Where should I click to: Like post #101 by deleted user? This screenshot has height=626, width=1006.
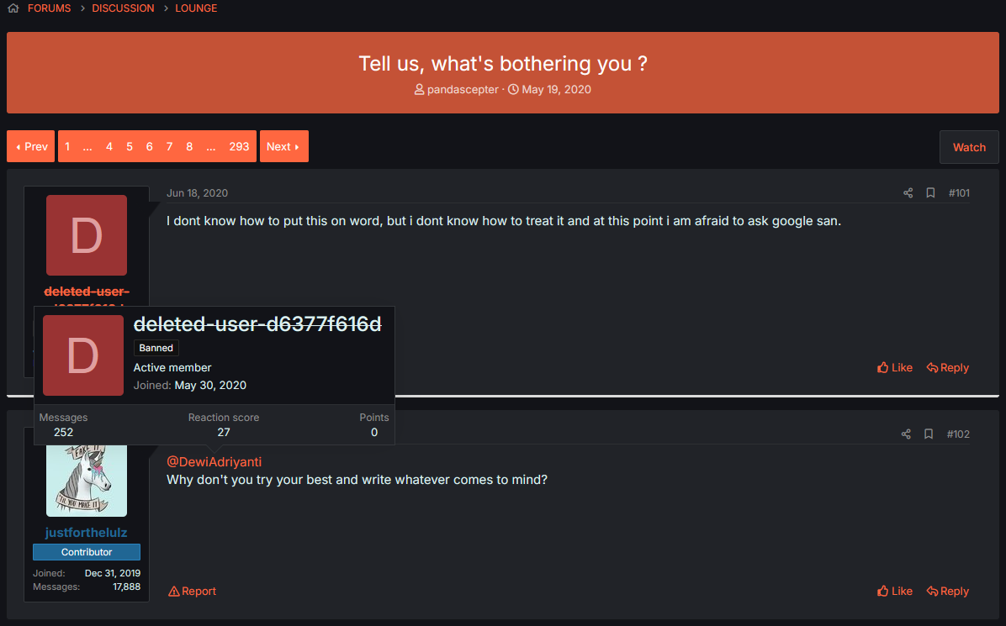click(x=895, y=368)
